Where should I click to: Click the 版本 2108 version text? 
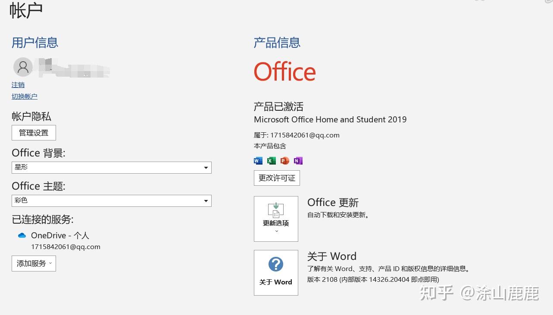[373, 280]
